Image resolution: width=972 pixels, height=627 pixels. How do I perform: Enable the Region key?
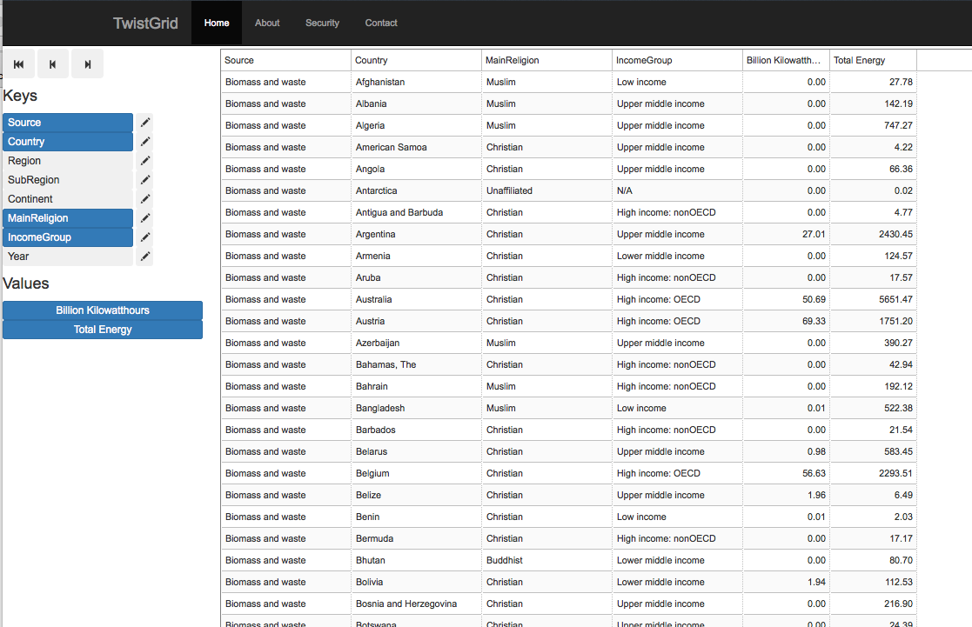pyautogui.click(x=68, y=161)
